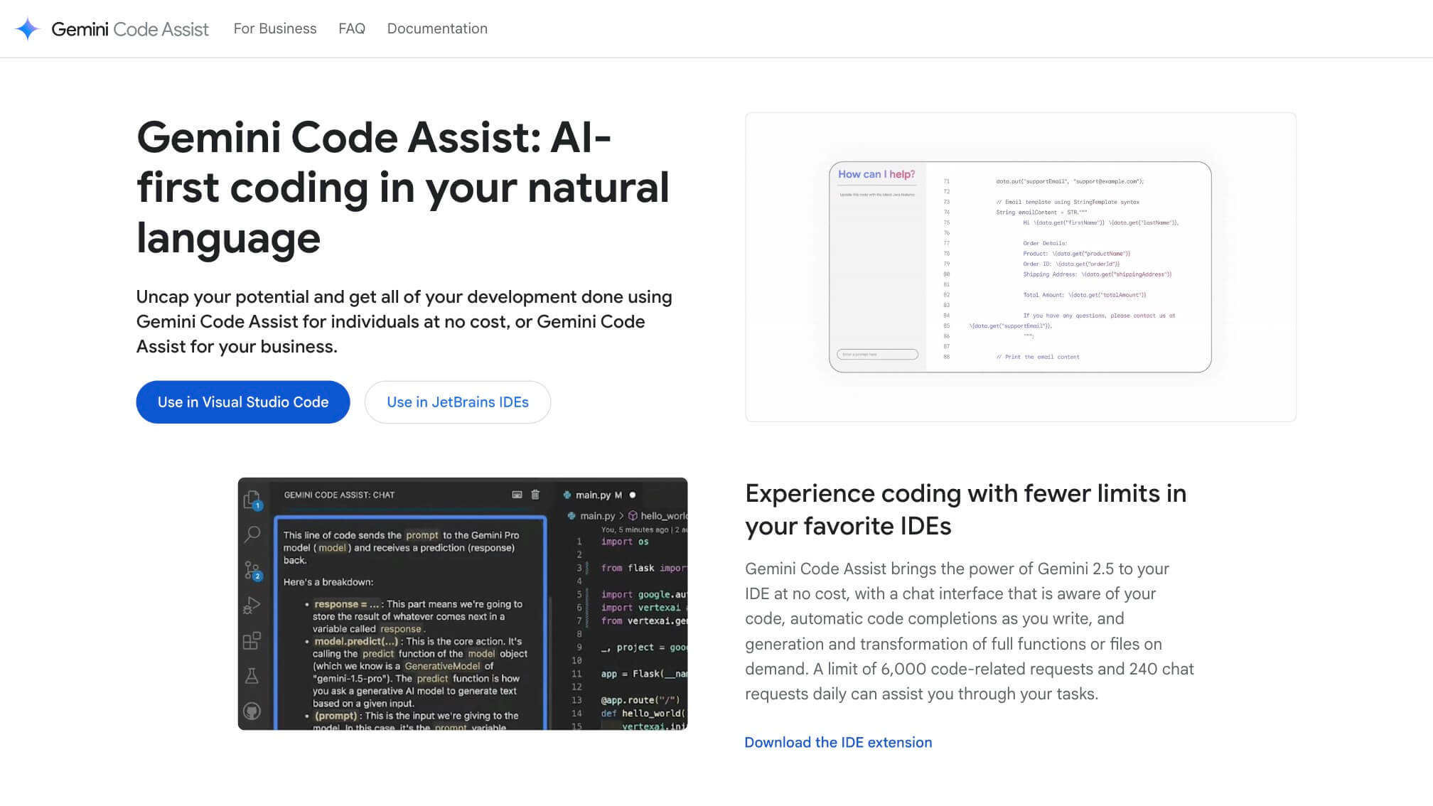1433x806 pixels.
Task: Click the GitHub icon at the sidebar bottom
Action: click(252, 711)
